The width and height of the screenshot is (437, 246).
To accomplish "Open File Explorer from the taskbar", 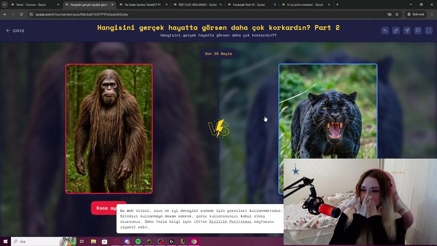I will coord(93,242).
